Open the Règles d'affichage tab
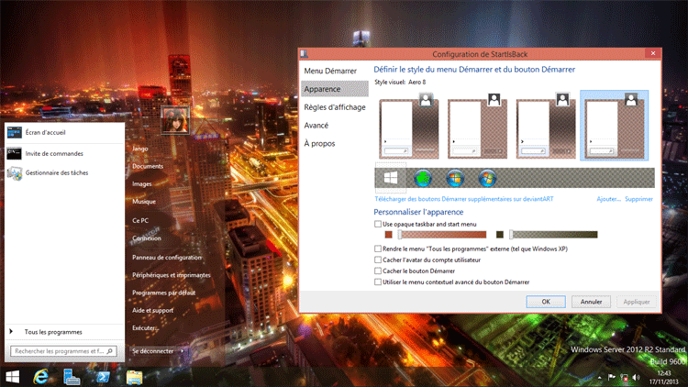688x387 pixels. [x=335, y=107]
